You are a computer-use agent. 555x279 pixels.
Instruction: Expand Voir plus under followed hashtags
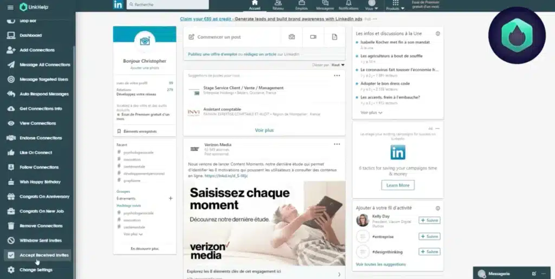click(x=133, y=234)
